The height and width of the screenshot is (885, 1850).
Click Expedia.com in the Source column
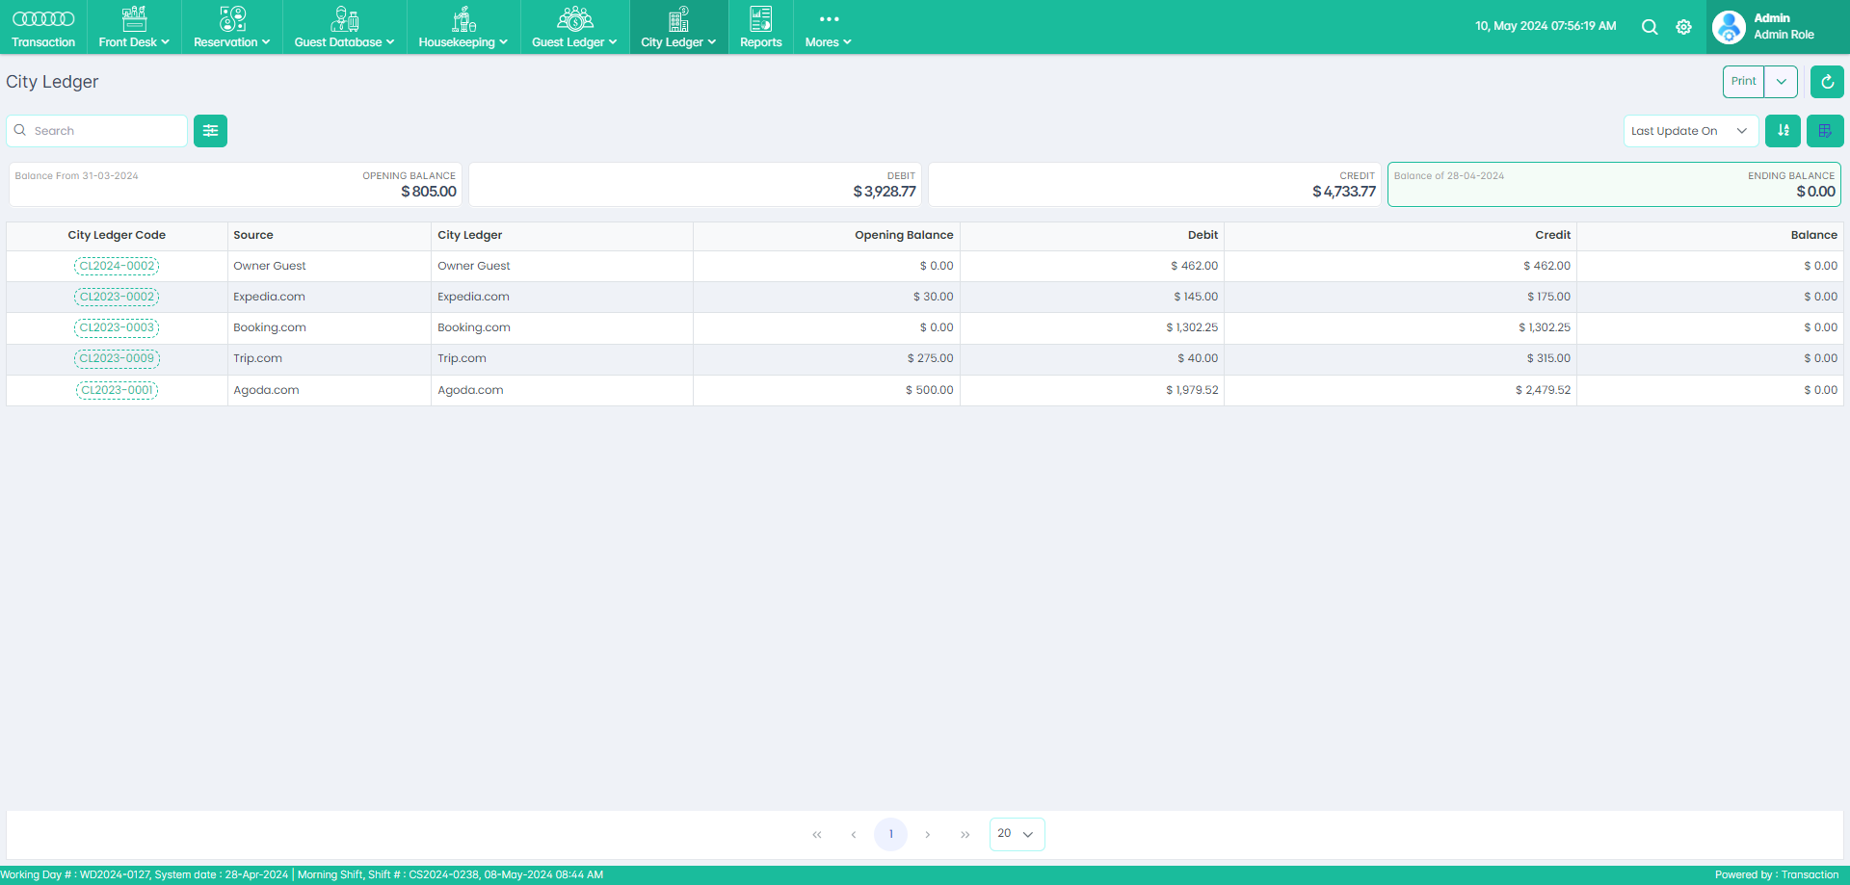pyautogui.click(x=269, y=297)
